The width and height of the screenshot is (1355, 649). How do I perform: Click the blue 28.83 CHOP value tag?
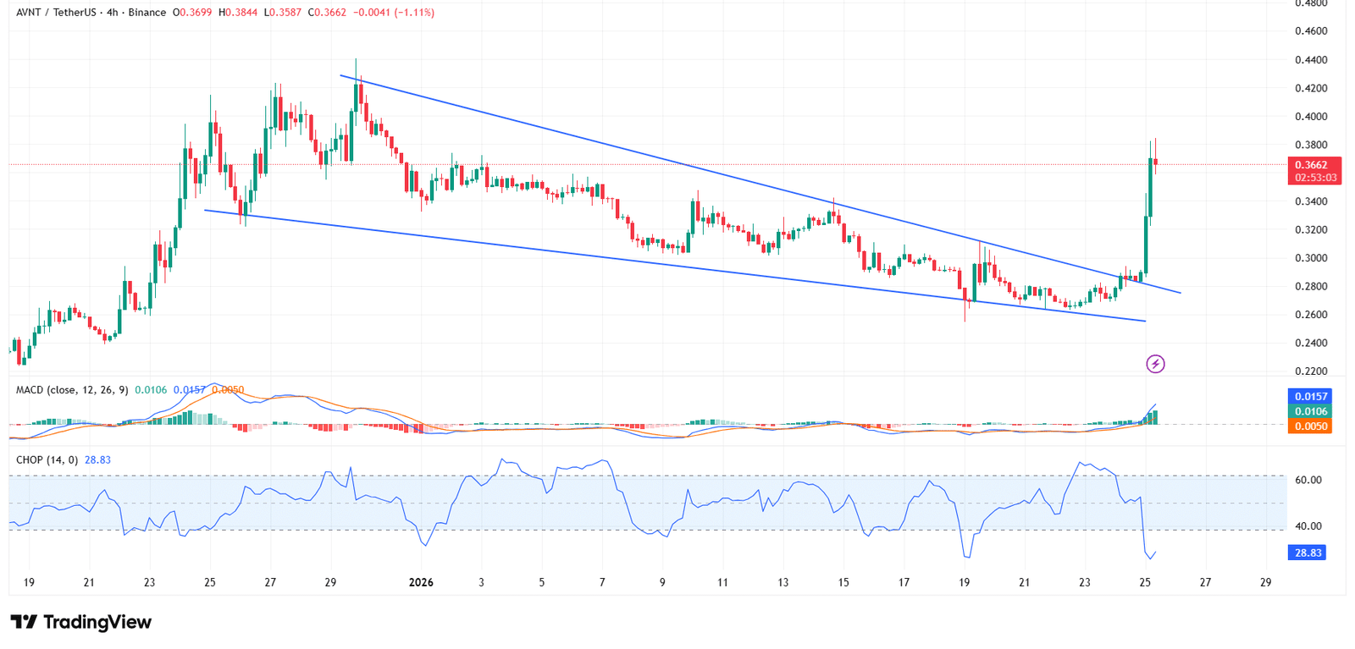coord(1308,553)
